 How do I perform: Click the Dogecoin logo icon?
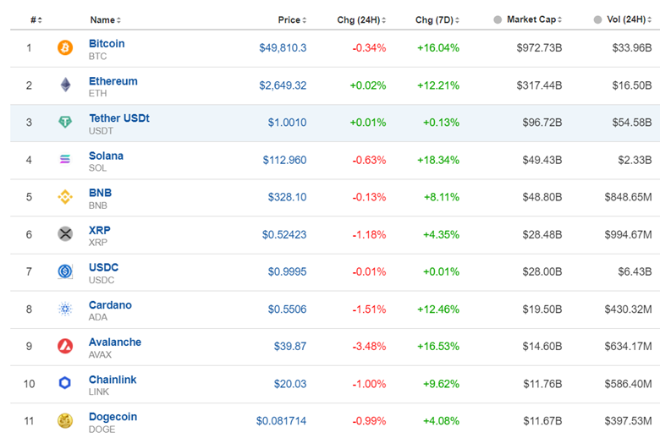(x=65, y=420)
